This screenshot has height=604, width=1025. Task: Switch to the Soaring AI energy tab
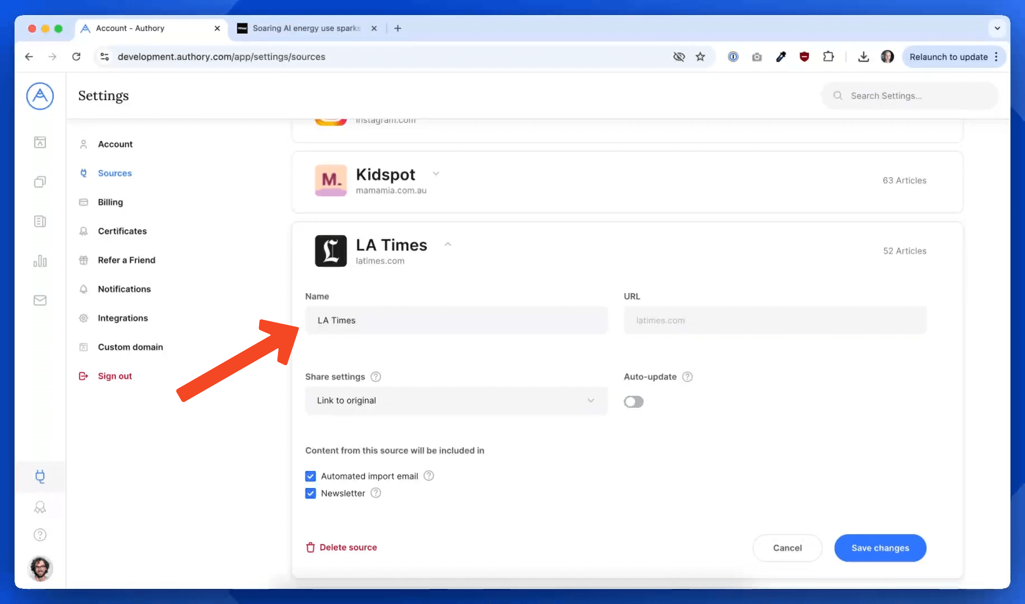(306, 28)
